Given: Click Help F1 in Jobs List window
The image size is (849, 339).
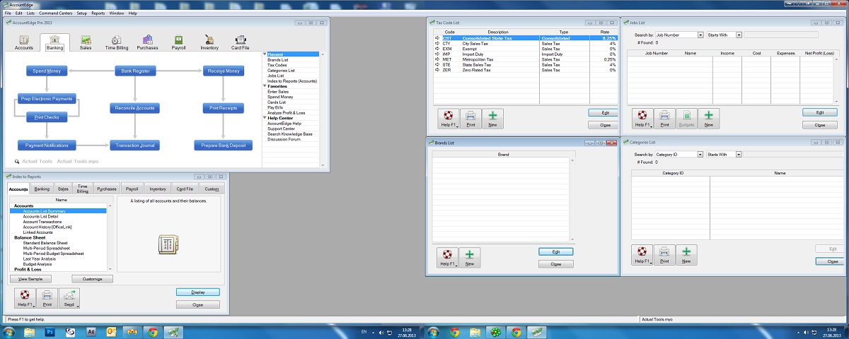Looking at the screenshot, I should 642,119.
